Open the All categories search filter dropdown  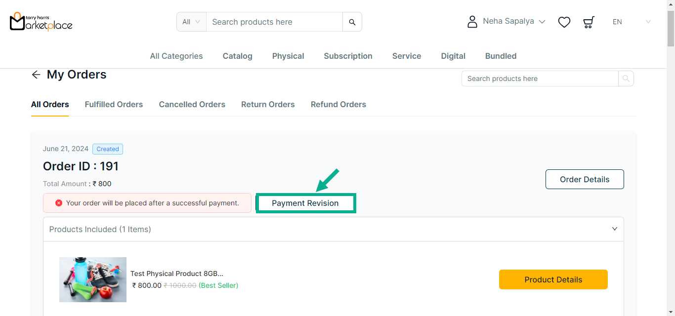(x=191, y=22)
